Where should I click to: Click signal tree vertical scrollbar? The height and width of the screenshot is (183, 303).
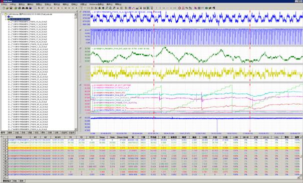tap(76, 71)
